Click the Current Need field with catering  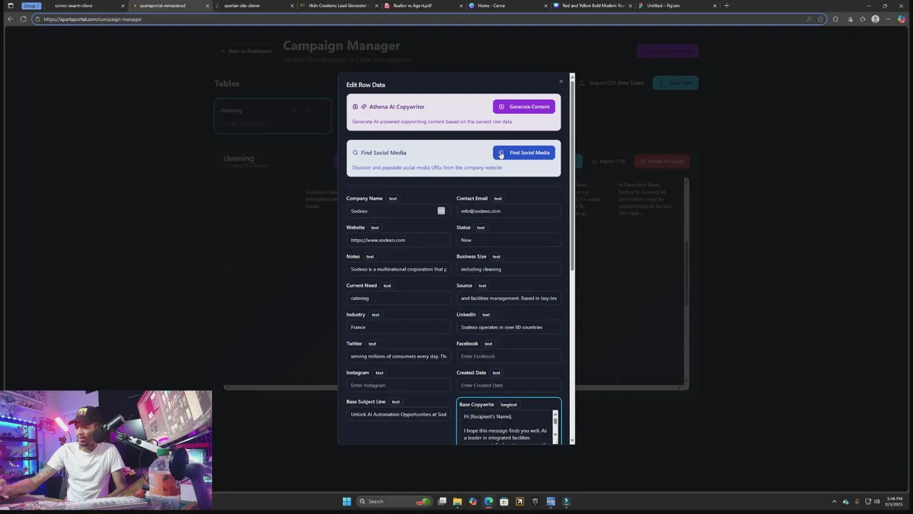click(x=398, y=298)
